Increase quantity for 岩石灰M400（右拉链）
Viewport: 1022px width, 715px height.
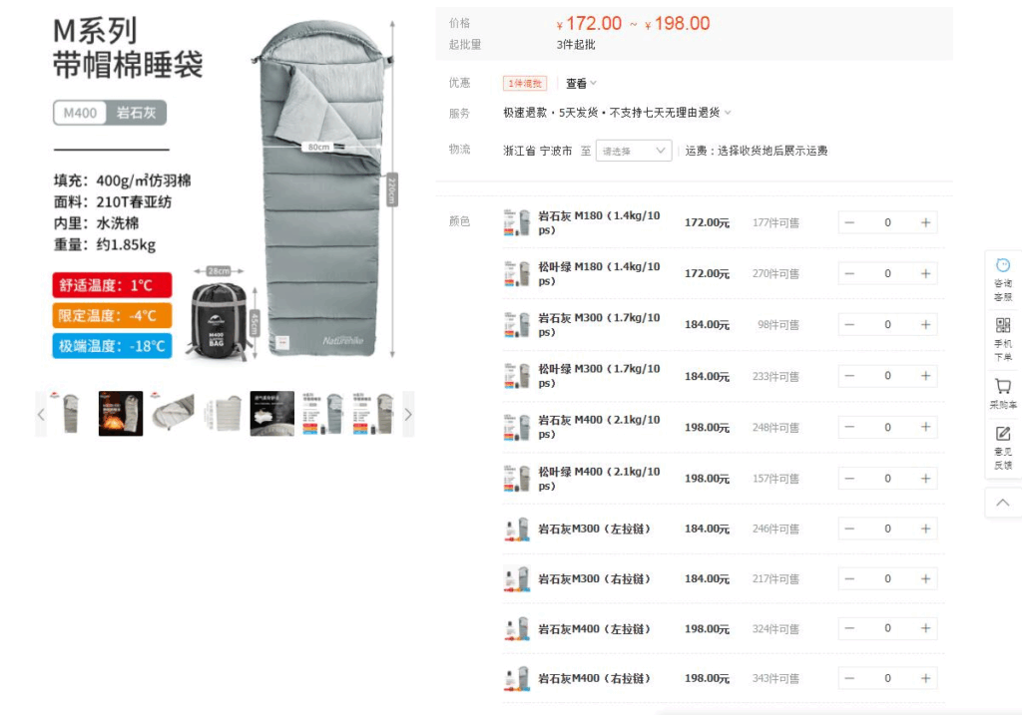coord(925,678)
